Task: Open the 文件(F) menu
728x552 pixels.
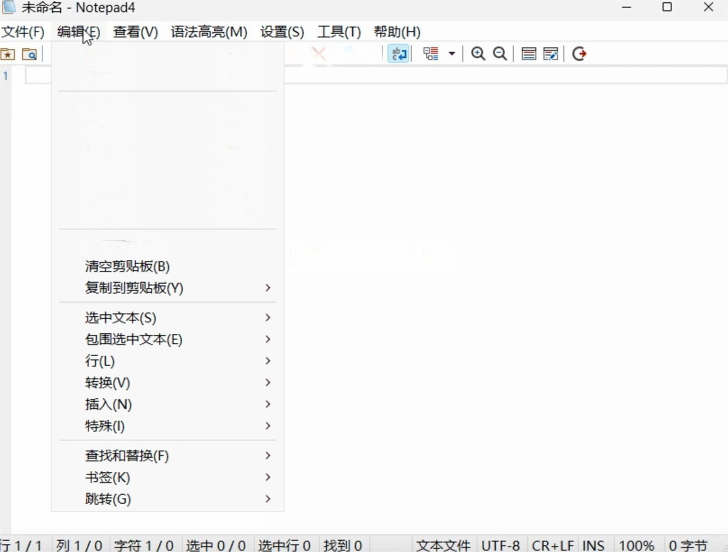Action: (x=23, y=32)
